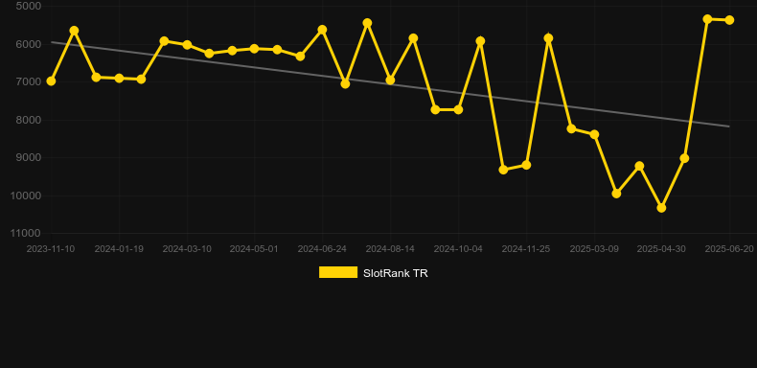The width and height of the screenshot is (757, 368).
Task: Click the peak data point above 2024-11-25
Action: tap(548, 38)
